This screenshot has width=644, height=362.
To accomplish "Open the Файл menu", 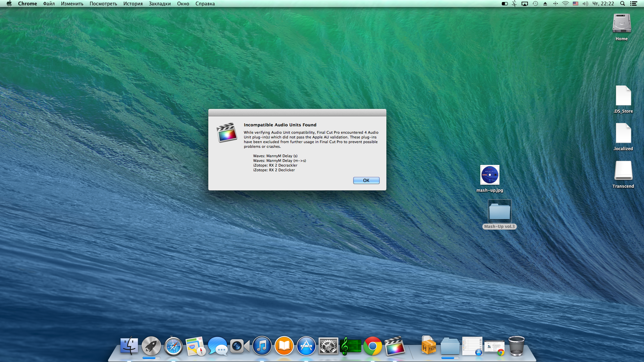I will click(x=49, y=4).
